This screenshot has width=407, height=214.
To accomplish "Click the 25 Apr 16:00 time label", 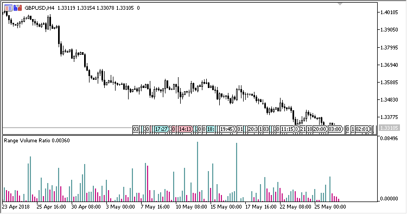I will [51, 207].
